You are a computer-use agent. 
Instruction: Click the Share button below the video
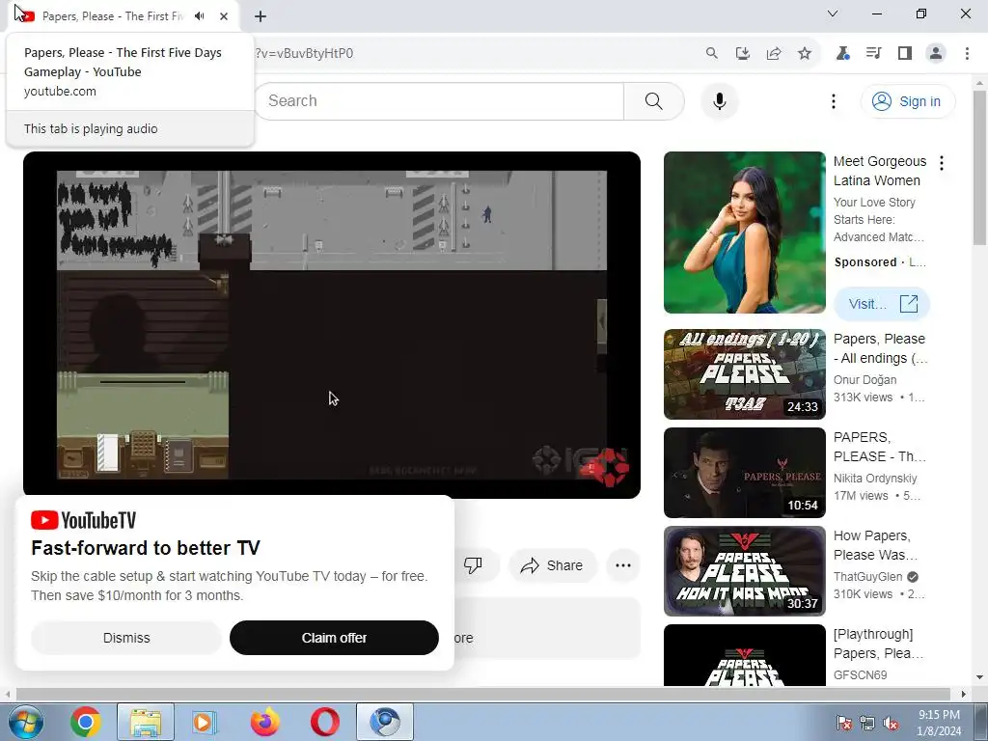pyautogui.click(x=552, y=565)
